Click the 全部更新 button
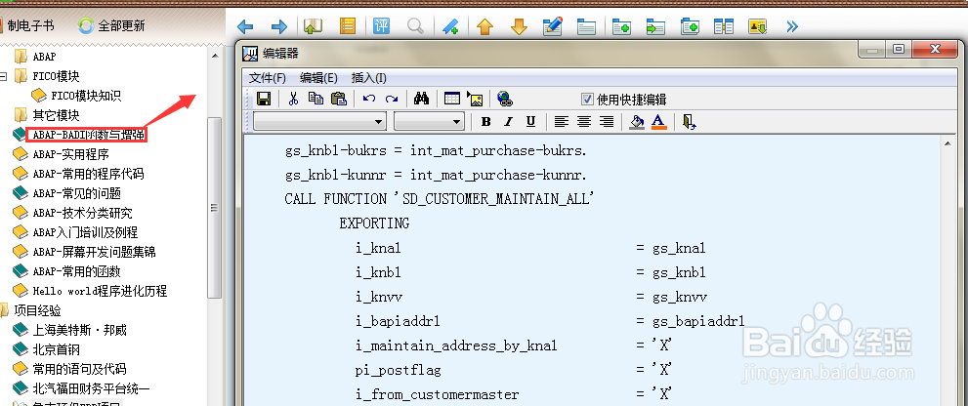The height and width of the screenshot is (406, 968). (x=111, y=26)
